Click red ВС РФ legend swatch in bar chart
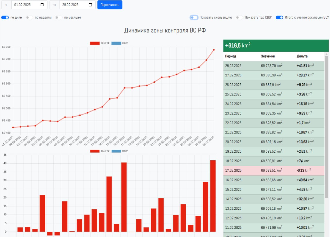This screenshot has width=330, height=237. pyautogui.click(x=95, y=151)
